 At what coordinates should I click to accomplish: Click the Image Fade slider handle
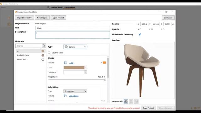click(x=105, y=80)
